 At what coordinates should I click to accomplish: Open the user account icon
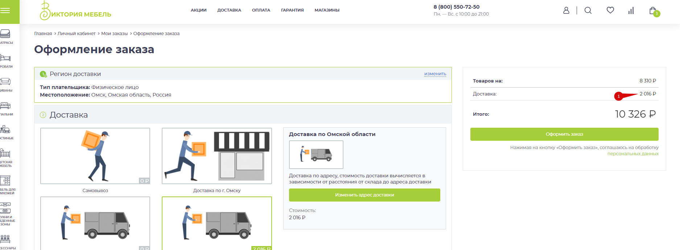(566, 10)
